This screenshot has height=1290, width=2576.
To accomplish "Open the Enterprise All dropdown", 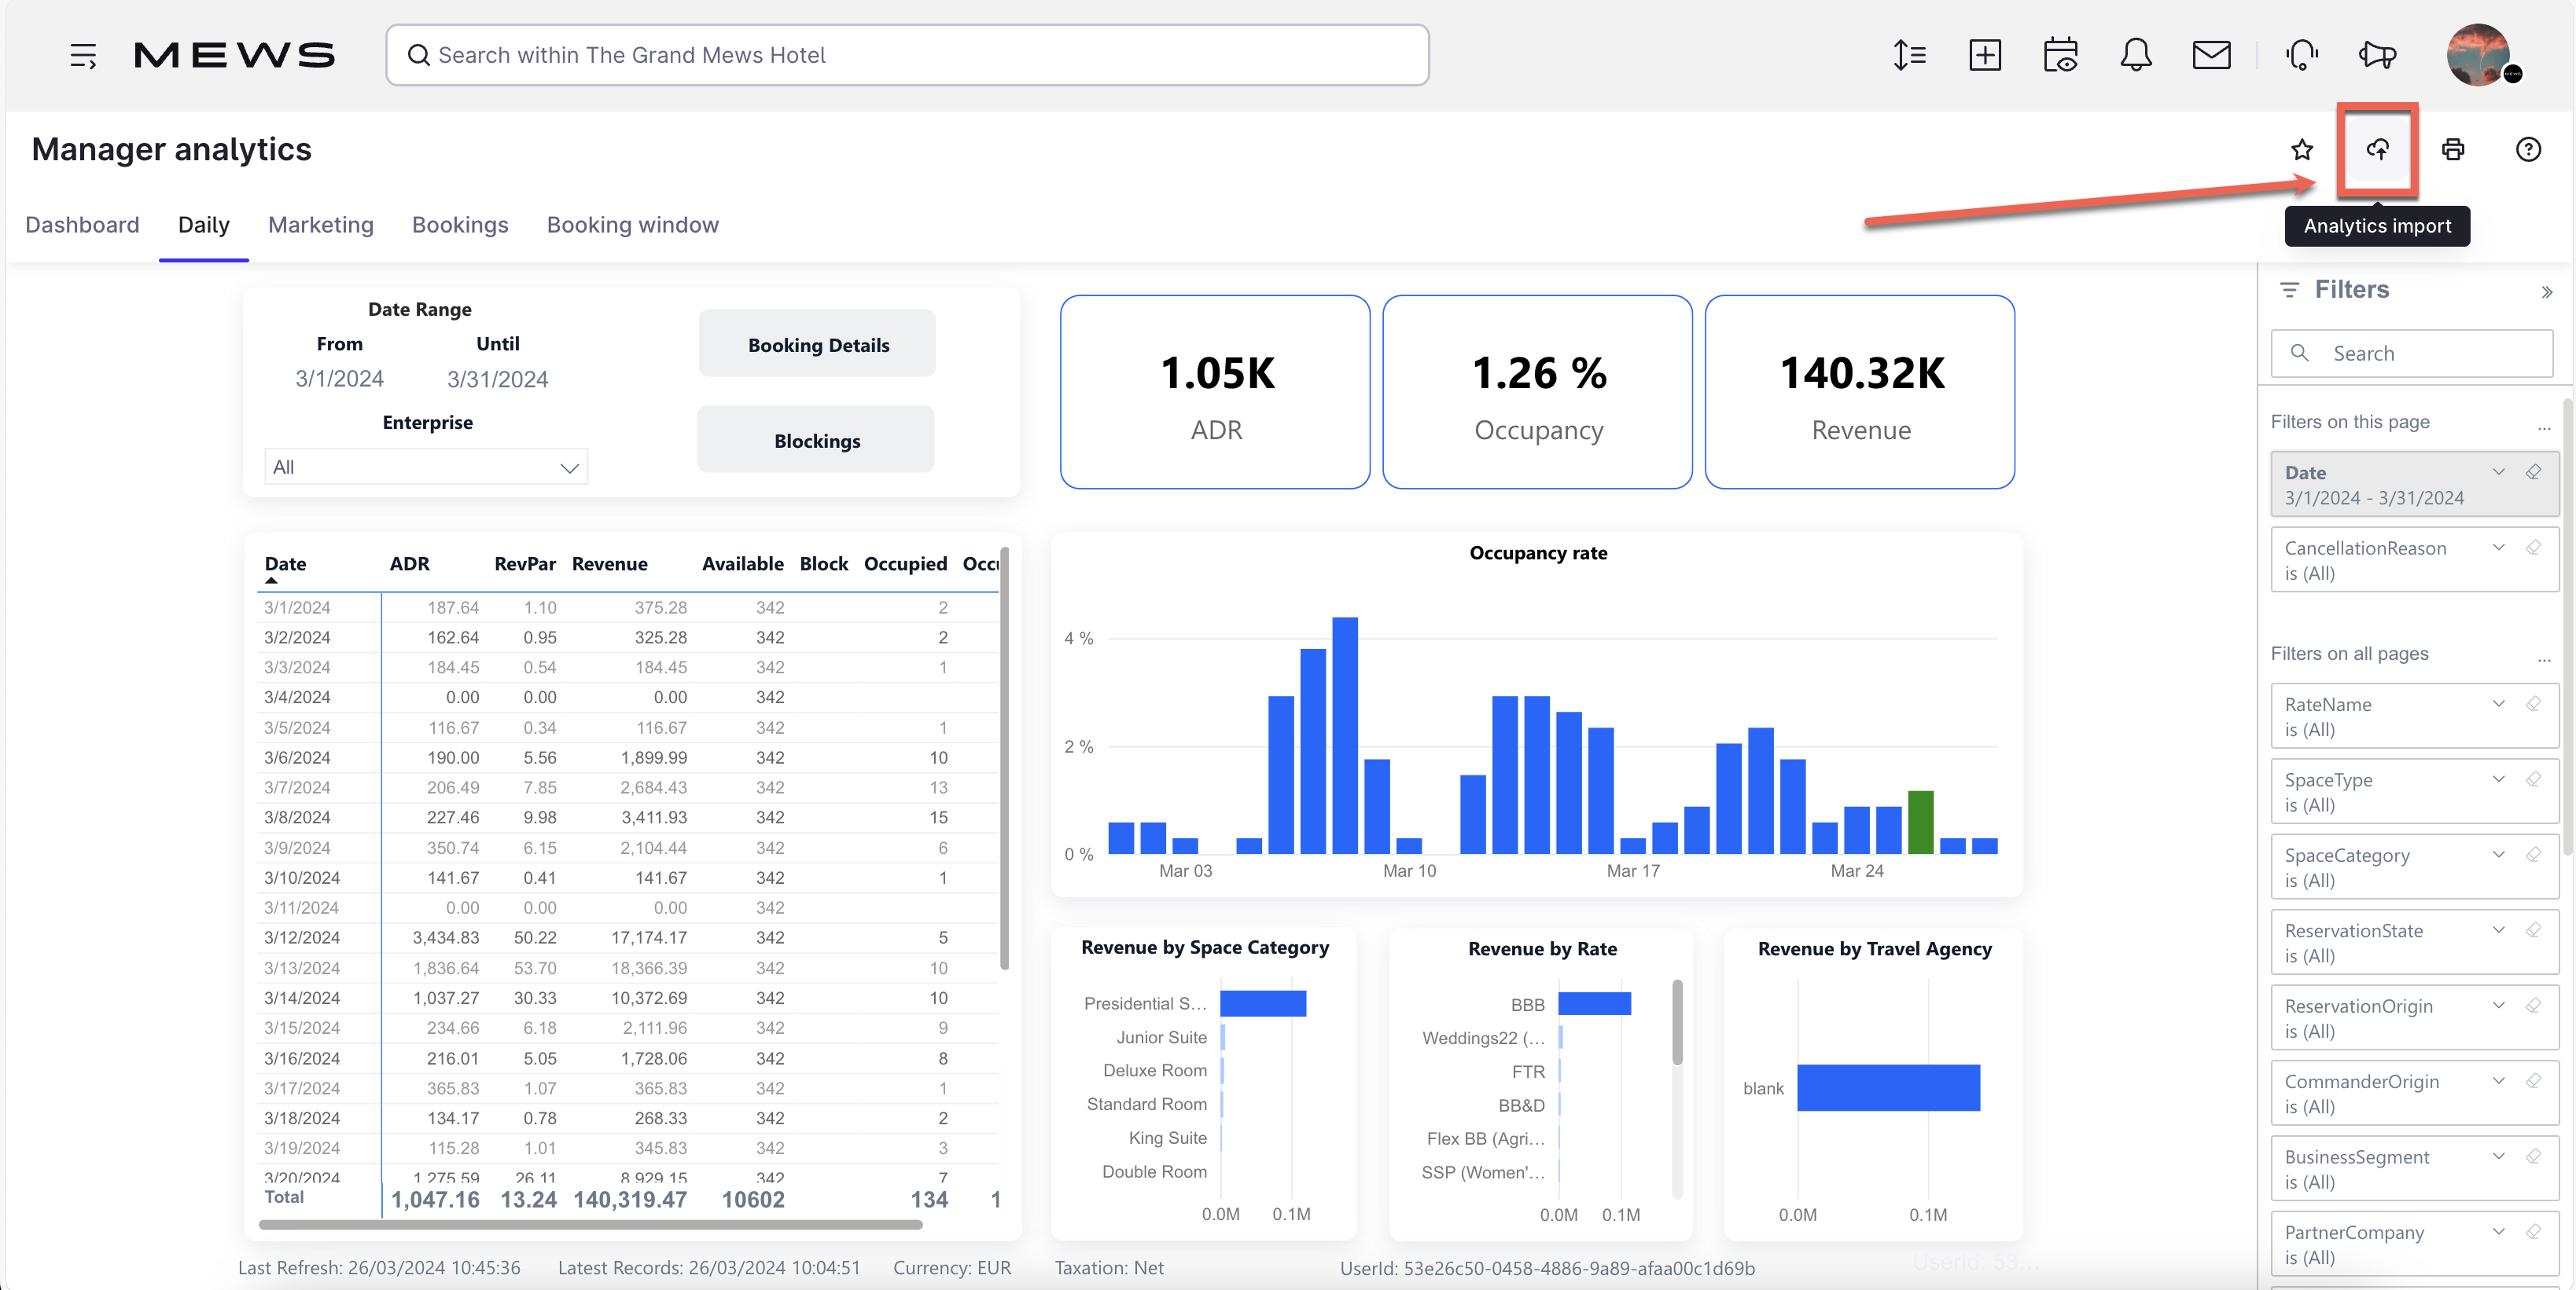I will [426, 467].
